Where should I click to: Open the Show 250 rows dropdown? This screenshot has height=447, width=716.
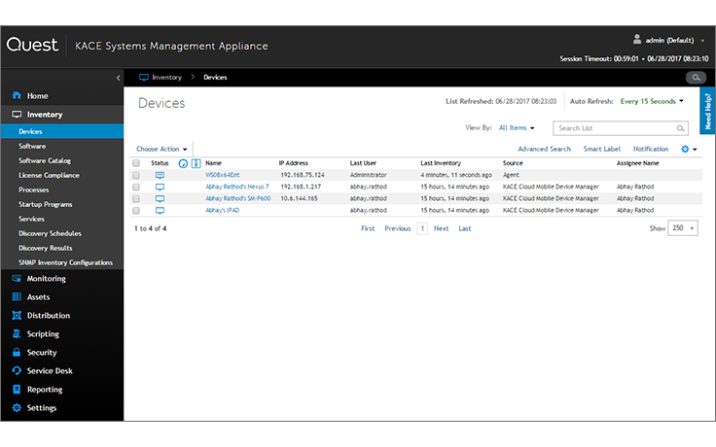[683, 228]
